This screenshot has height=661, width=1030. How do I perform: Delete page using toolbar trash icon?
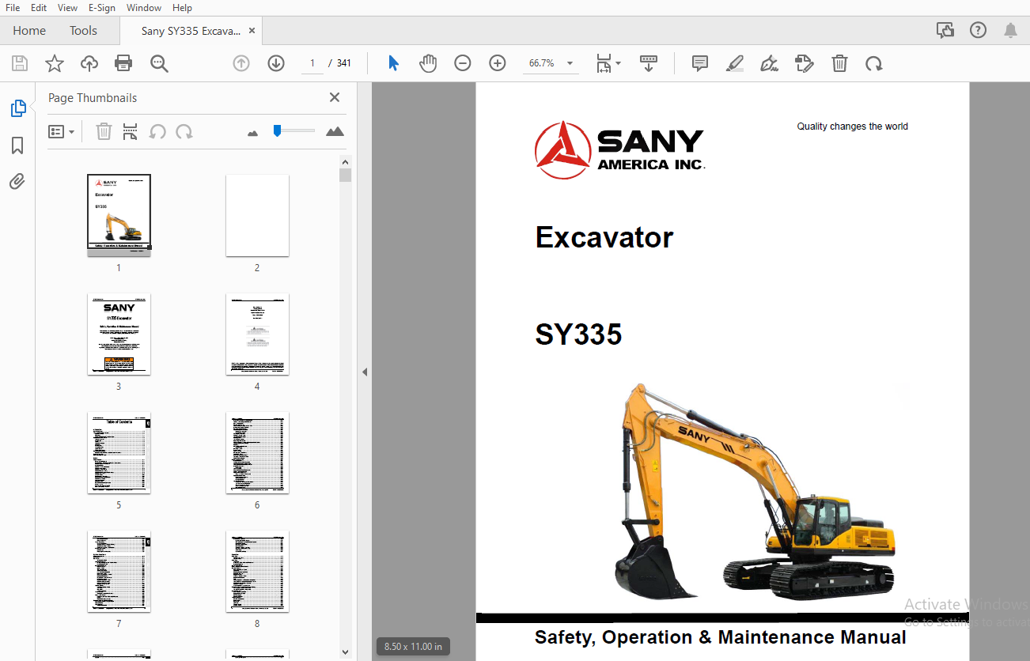[x=839, y=63]
